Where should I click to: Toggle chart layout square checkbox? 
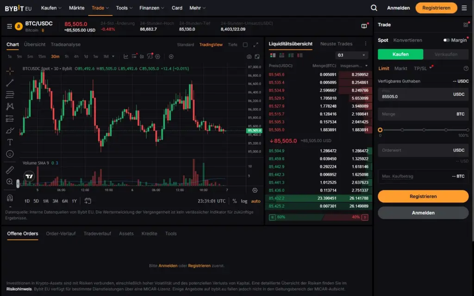pos(245,45)
